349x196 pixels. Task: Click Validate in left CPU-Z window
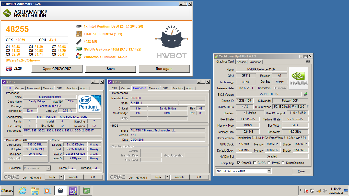coord(74,177)
